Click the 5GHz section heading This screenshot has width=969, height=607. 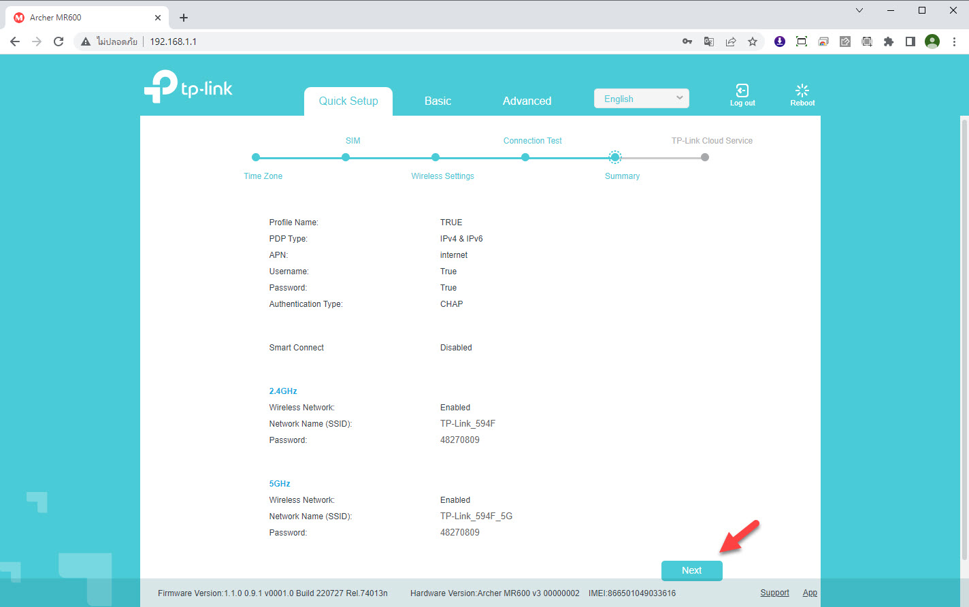(280, 484)
